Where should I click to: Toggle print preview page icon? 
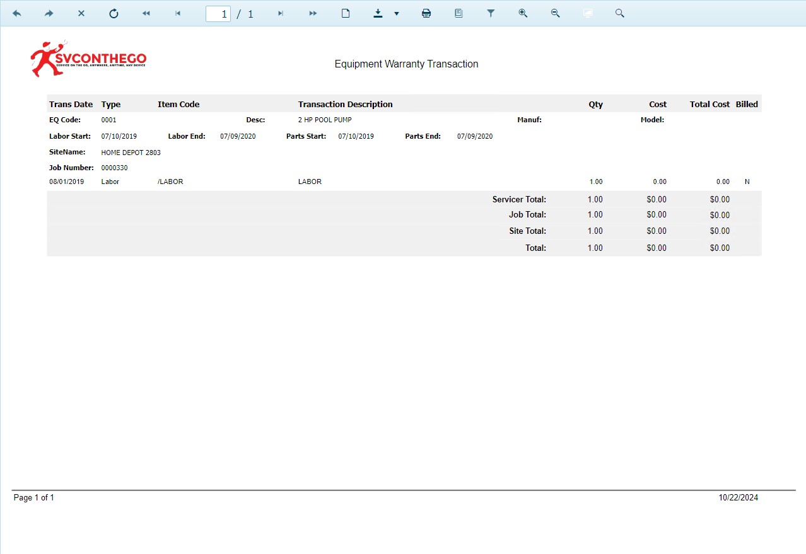pyautogui.click(x=346, y=13)
